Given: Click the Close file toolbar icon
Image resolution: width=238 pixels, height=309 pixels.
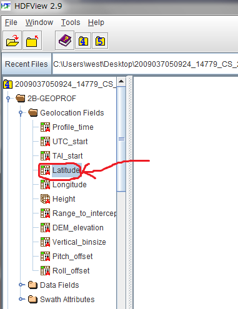Looking at the screenshot, I should pos(32,41).
